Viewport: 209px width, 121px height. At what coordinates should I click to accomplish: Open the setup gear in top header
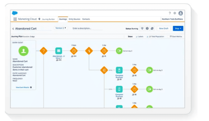pyautogui.click(x=175, y=13)
